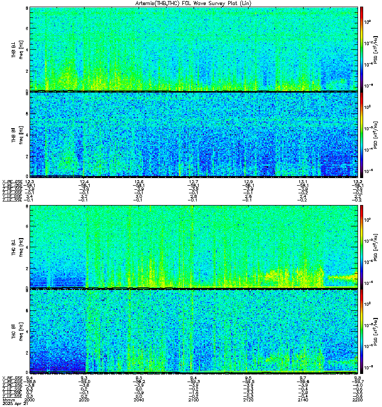This screenshot has width=382, height=407.
Task: Click the PSD [nT²/Hz] label beside THB B⊥
Action: (375, 49)
